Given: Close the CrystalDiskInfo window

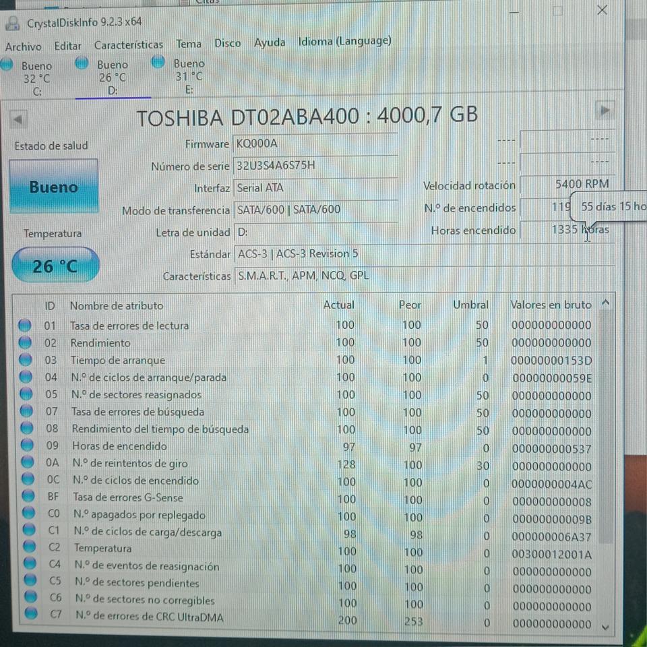Looking at the screenshot, I should pos(602,10).
